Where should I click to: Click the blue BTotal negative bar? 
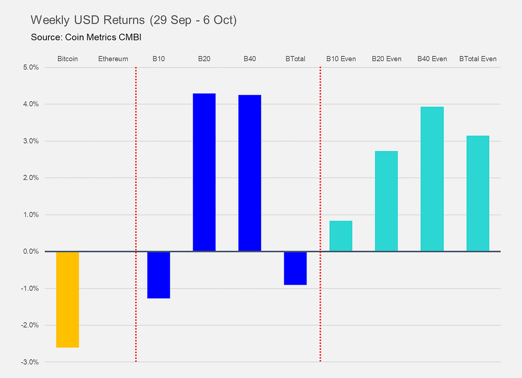pos(295,269)
